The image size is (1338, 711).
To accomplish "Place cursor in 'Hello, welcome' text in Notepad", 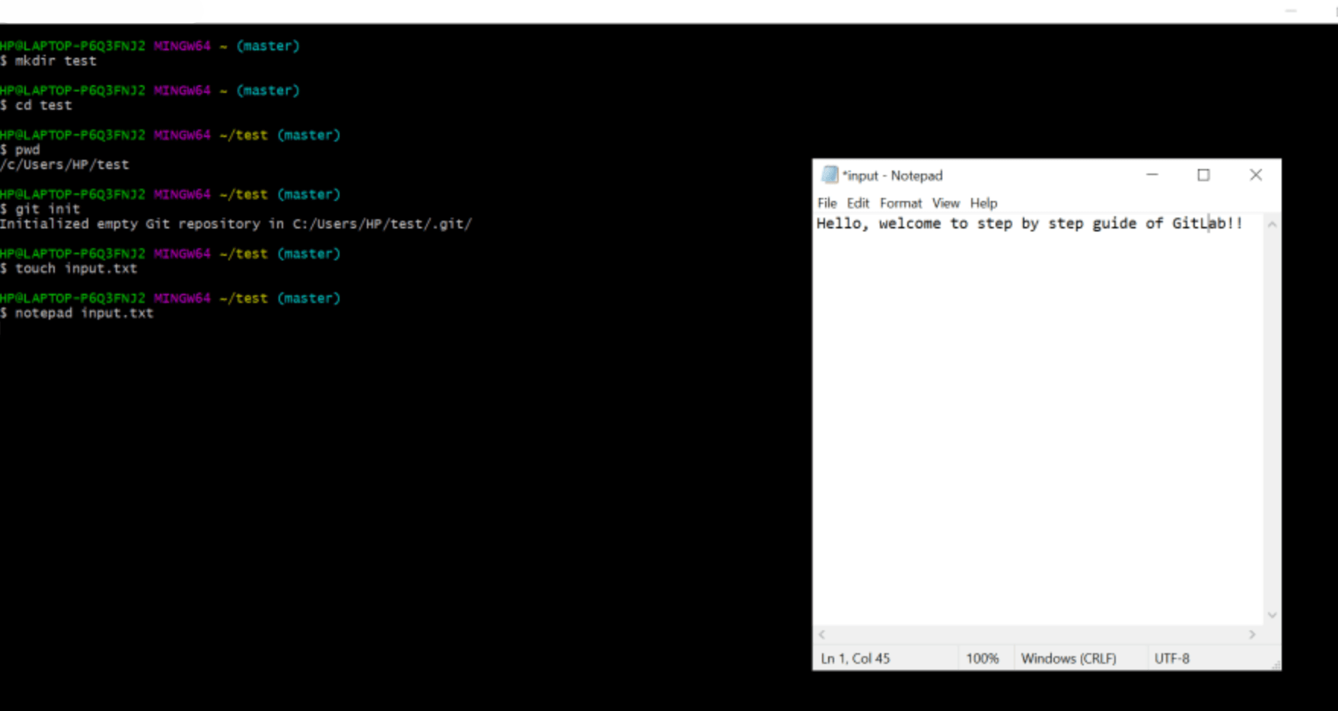I will (878, 223).
